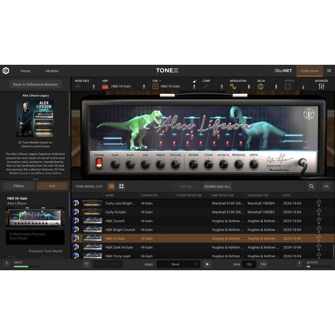Screen dimensions: 335x335
Task: Like the Curly Hi-Gain tone model
Action: [319, 210]
